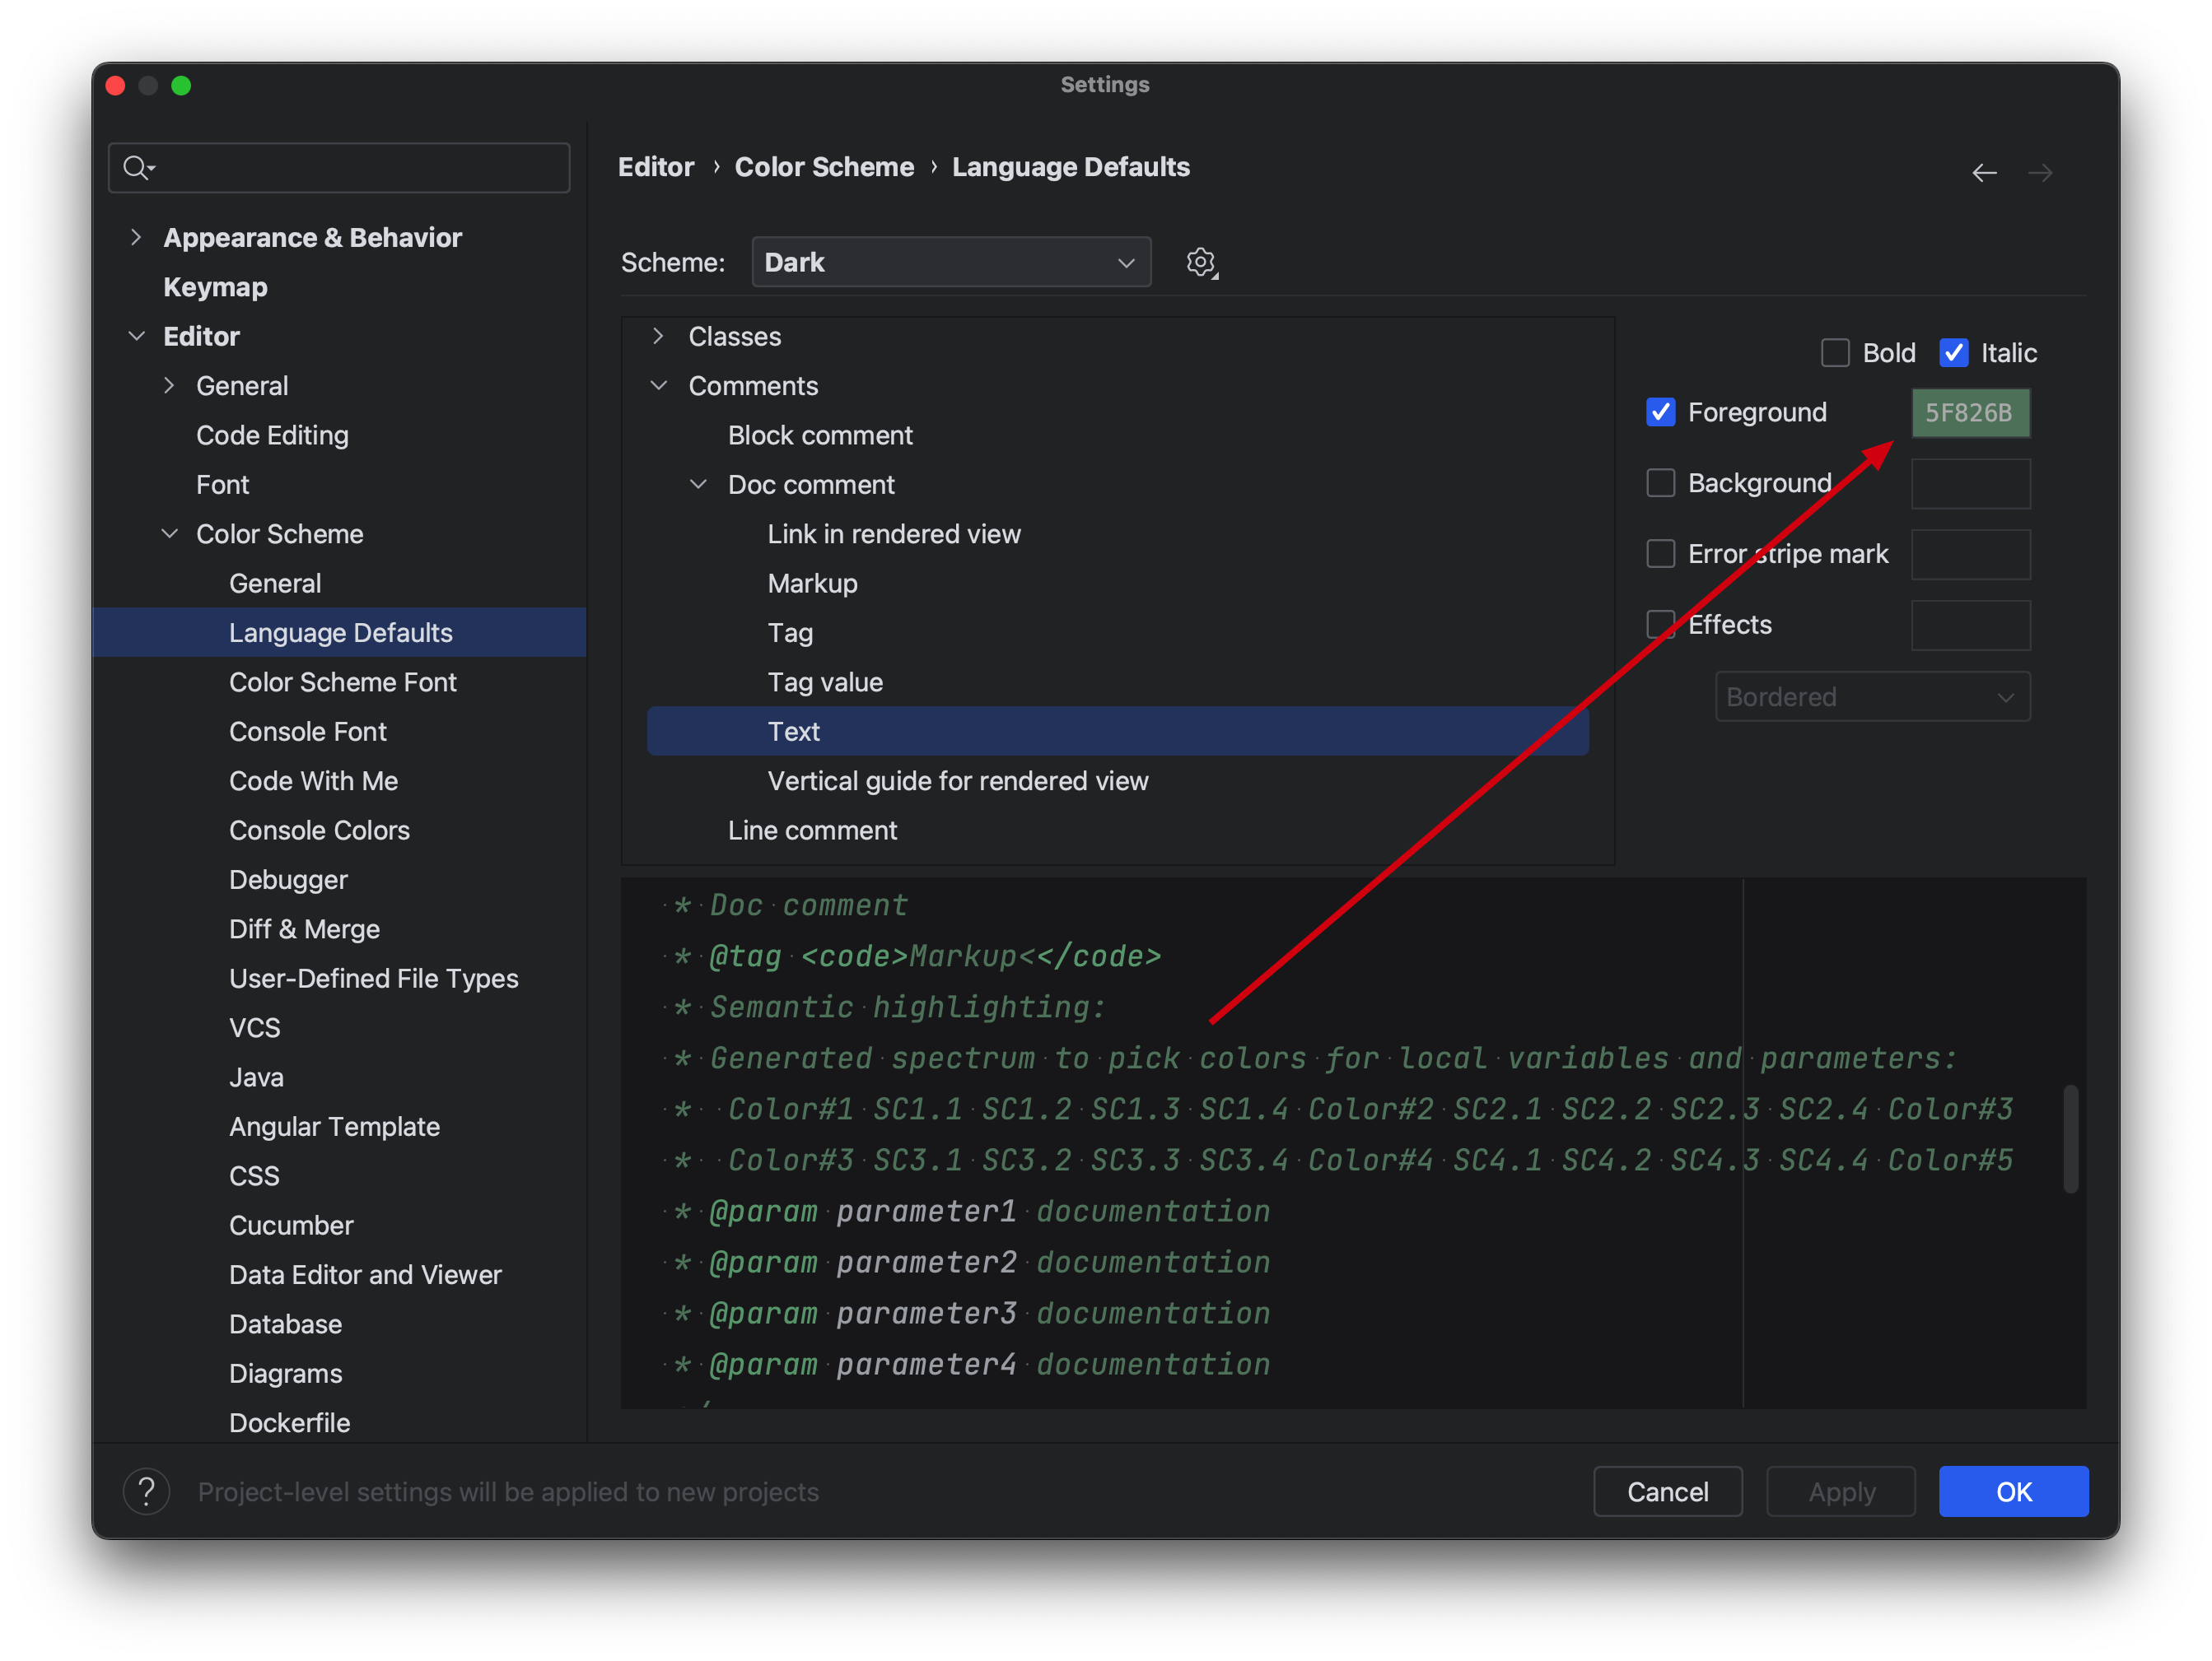Select Cucumber in the sidebar
The height and width of the screenshot is (1661, 2212).
click(291, 1226)
